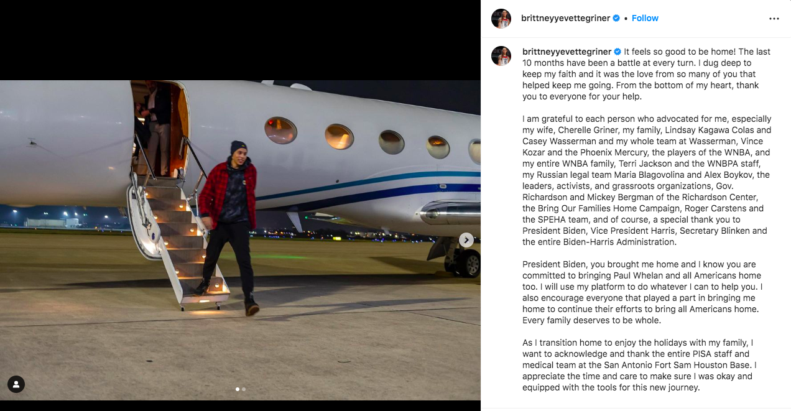
Task: Select the first carousel indicator dot
Action: pos(238,389)
